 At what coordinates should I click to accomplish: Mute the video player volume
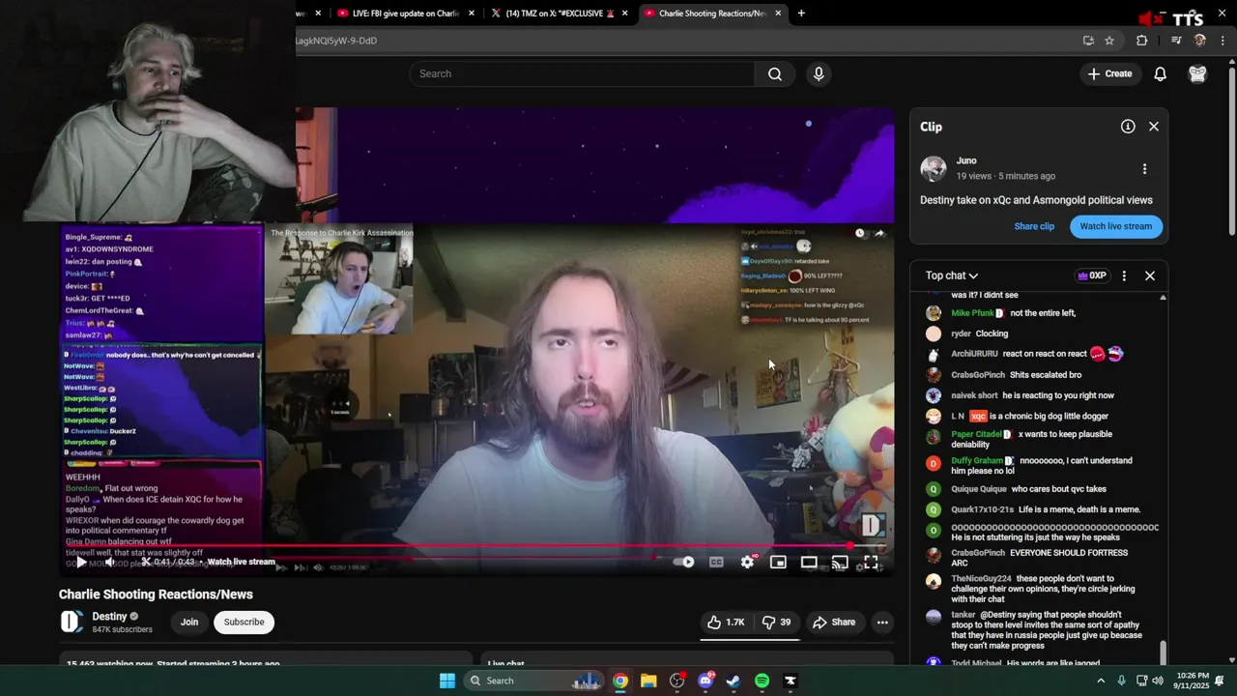click(x=110, y=563)
